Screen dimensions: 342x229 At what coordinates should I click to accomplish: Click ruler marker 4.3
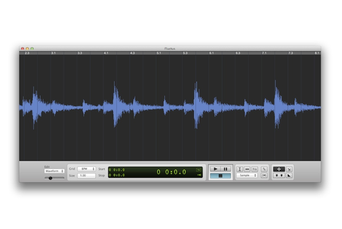pyautogui.click(x=133, y=53)
